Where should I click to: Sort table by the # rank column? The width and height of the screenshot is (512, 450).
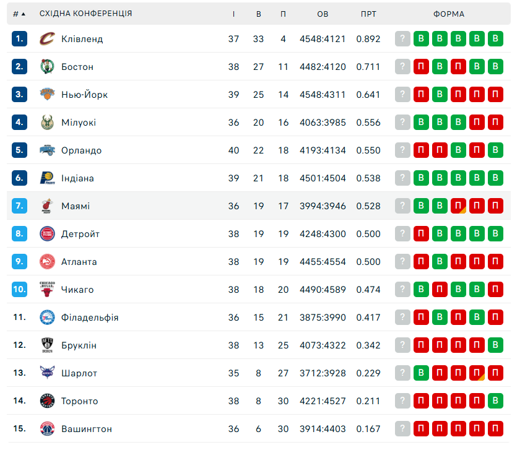click(x=19, y=14)
